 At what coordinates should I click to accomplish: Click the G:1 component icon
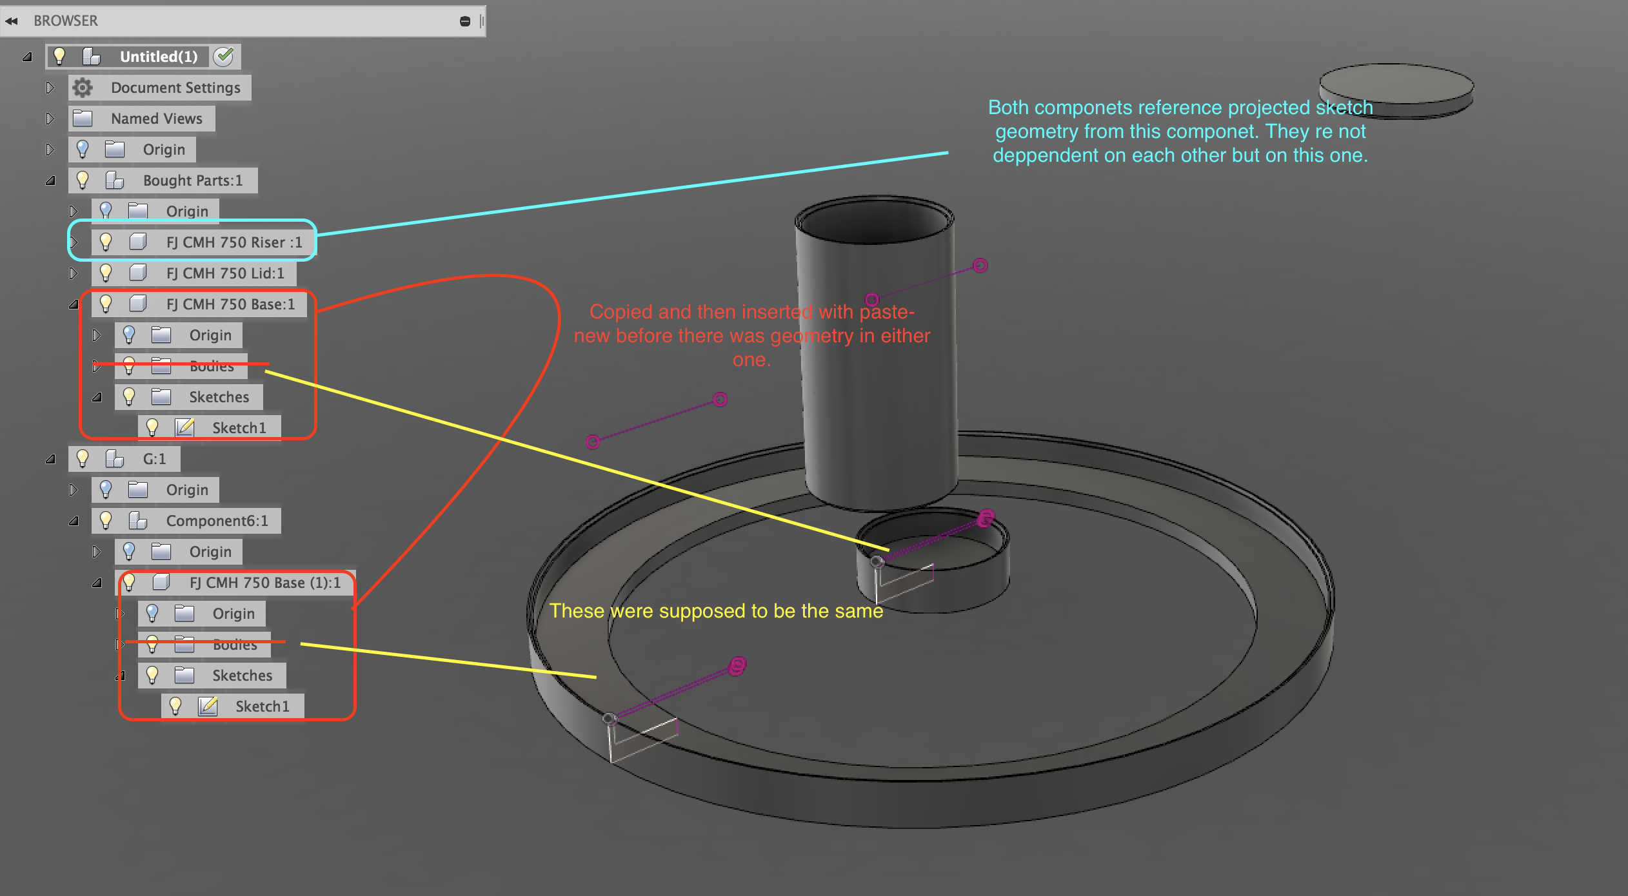click(115, 459)
